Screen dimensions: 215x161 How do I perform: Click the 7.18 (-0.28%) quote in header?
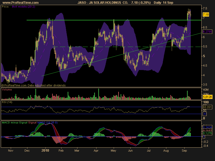(x=141, y=3)
